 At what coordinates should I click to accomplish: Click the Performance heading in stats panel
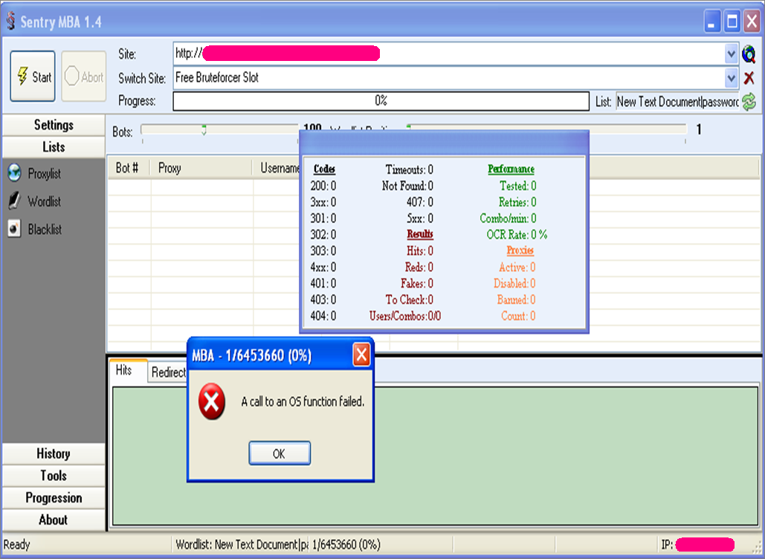pyautogui.click(x=511, y=169)
